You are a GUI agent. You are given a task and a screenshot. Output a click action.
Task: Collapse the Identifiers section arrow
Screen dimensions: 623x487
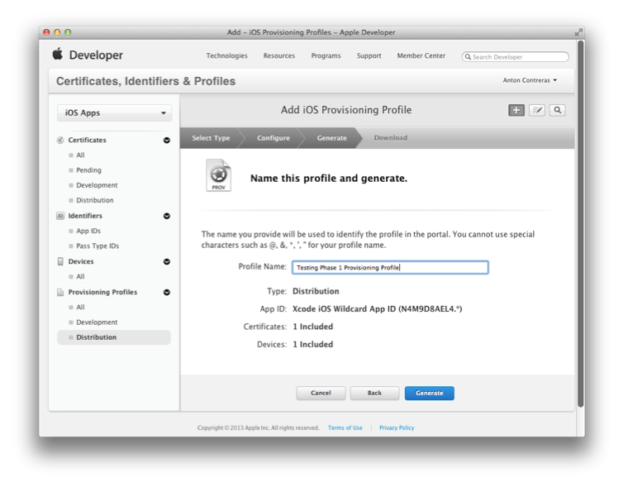[167, 216]
